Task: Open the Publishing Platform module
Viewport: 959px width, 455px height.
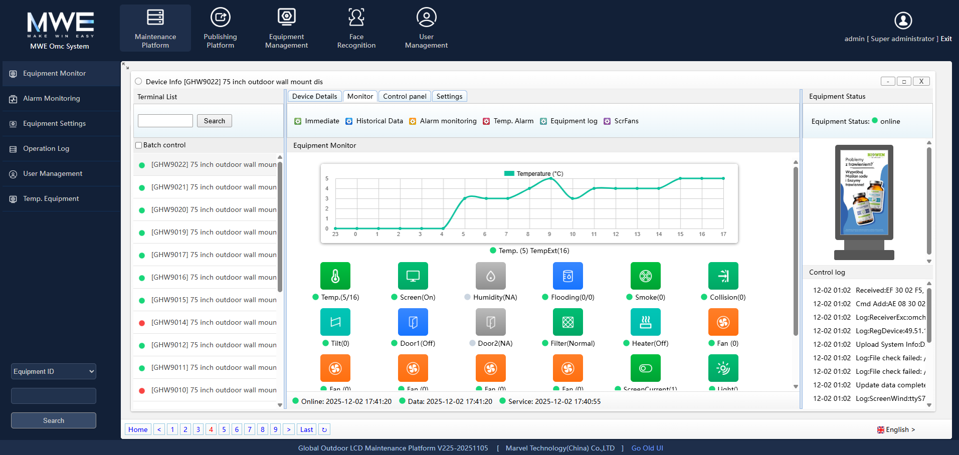Action: pyautogui.click(x=220, y=28)
